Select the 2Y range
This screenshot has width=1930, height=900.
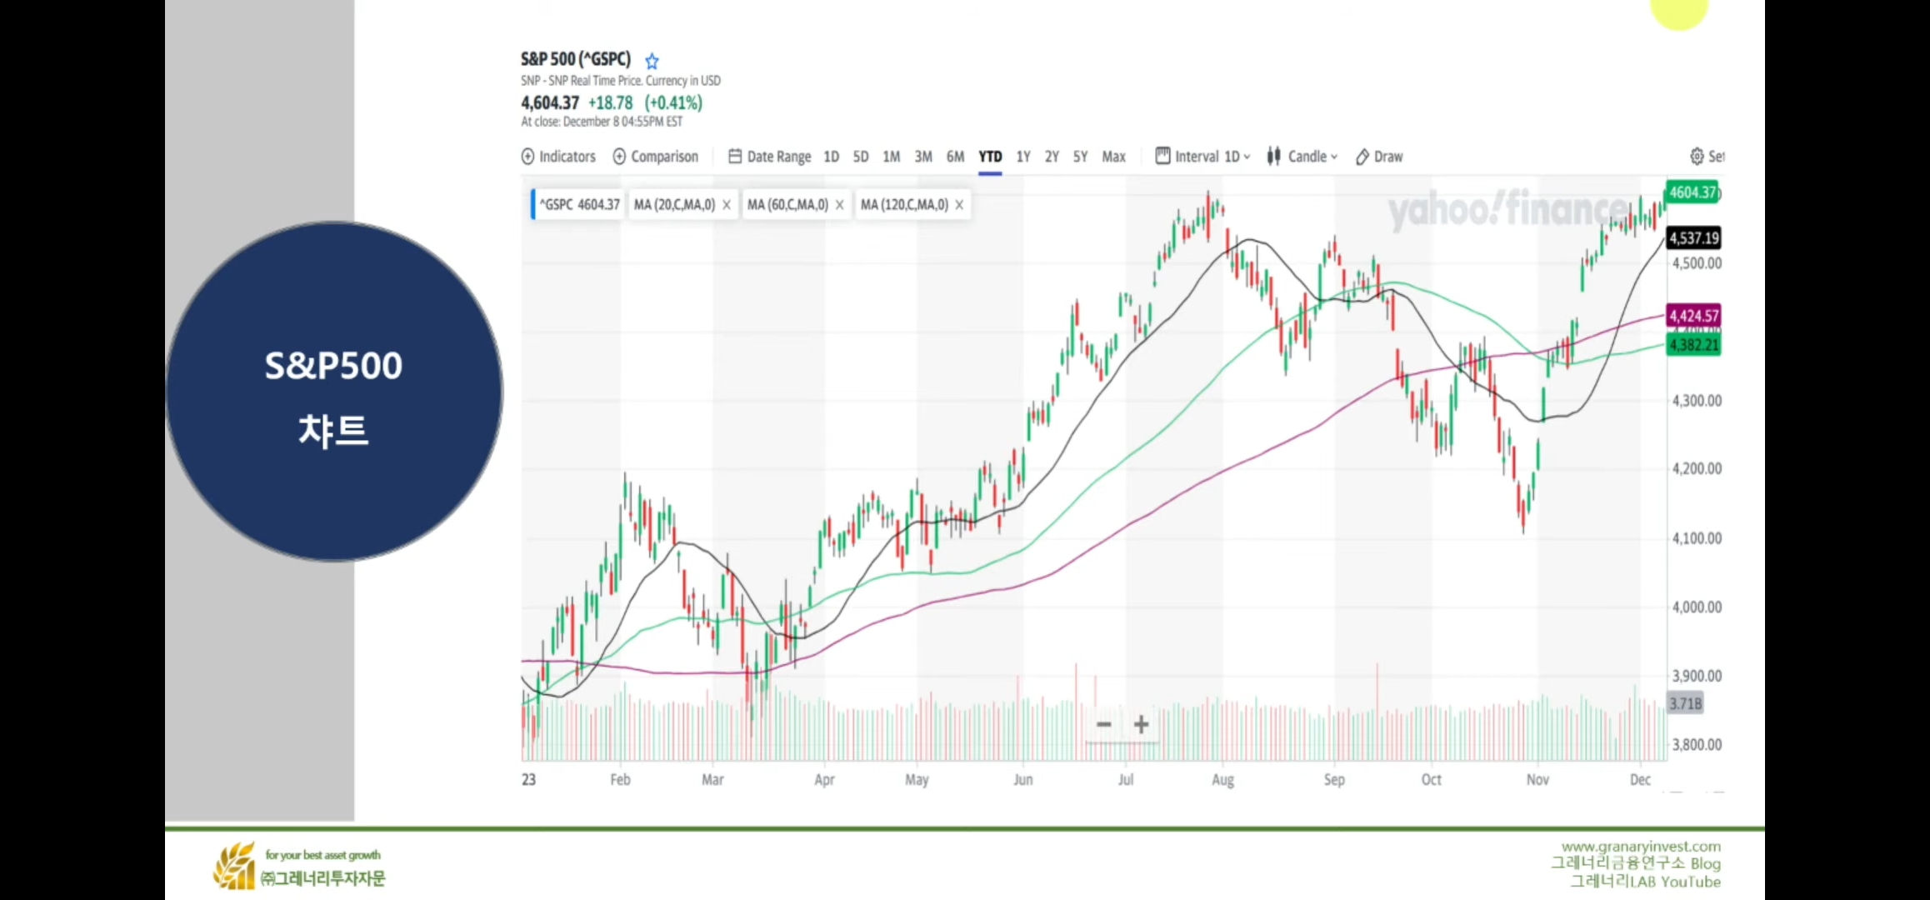point(1052,157)
